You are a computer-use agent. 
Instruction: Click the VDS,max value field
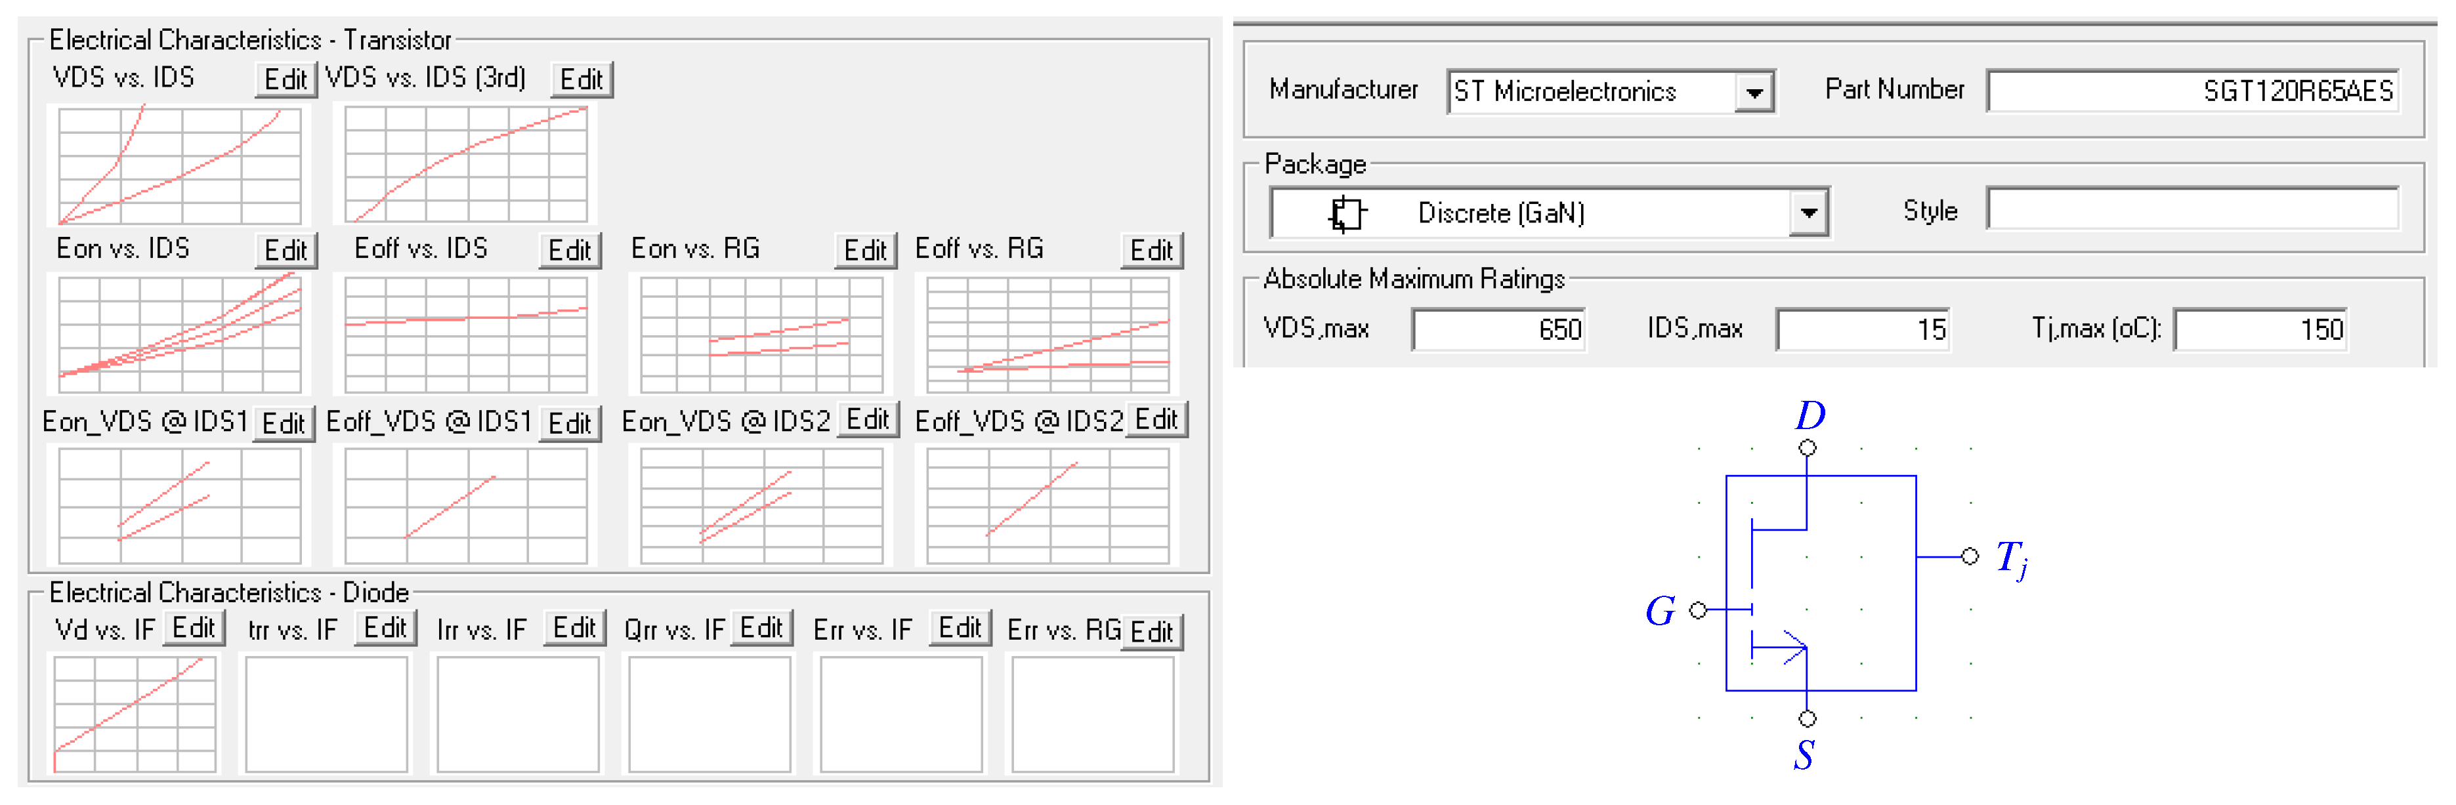coord(1498,329)
